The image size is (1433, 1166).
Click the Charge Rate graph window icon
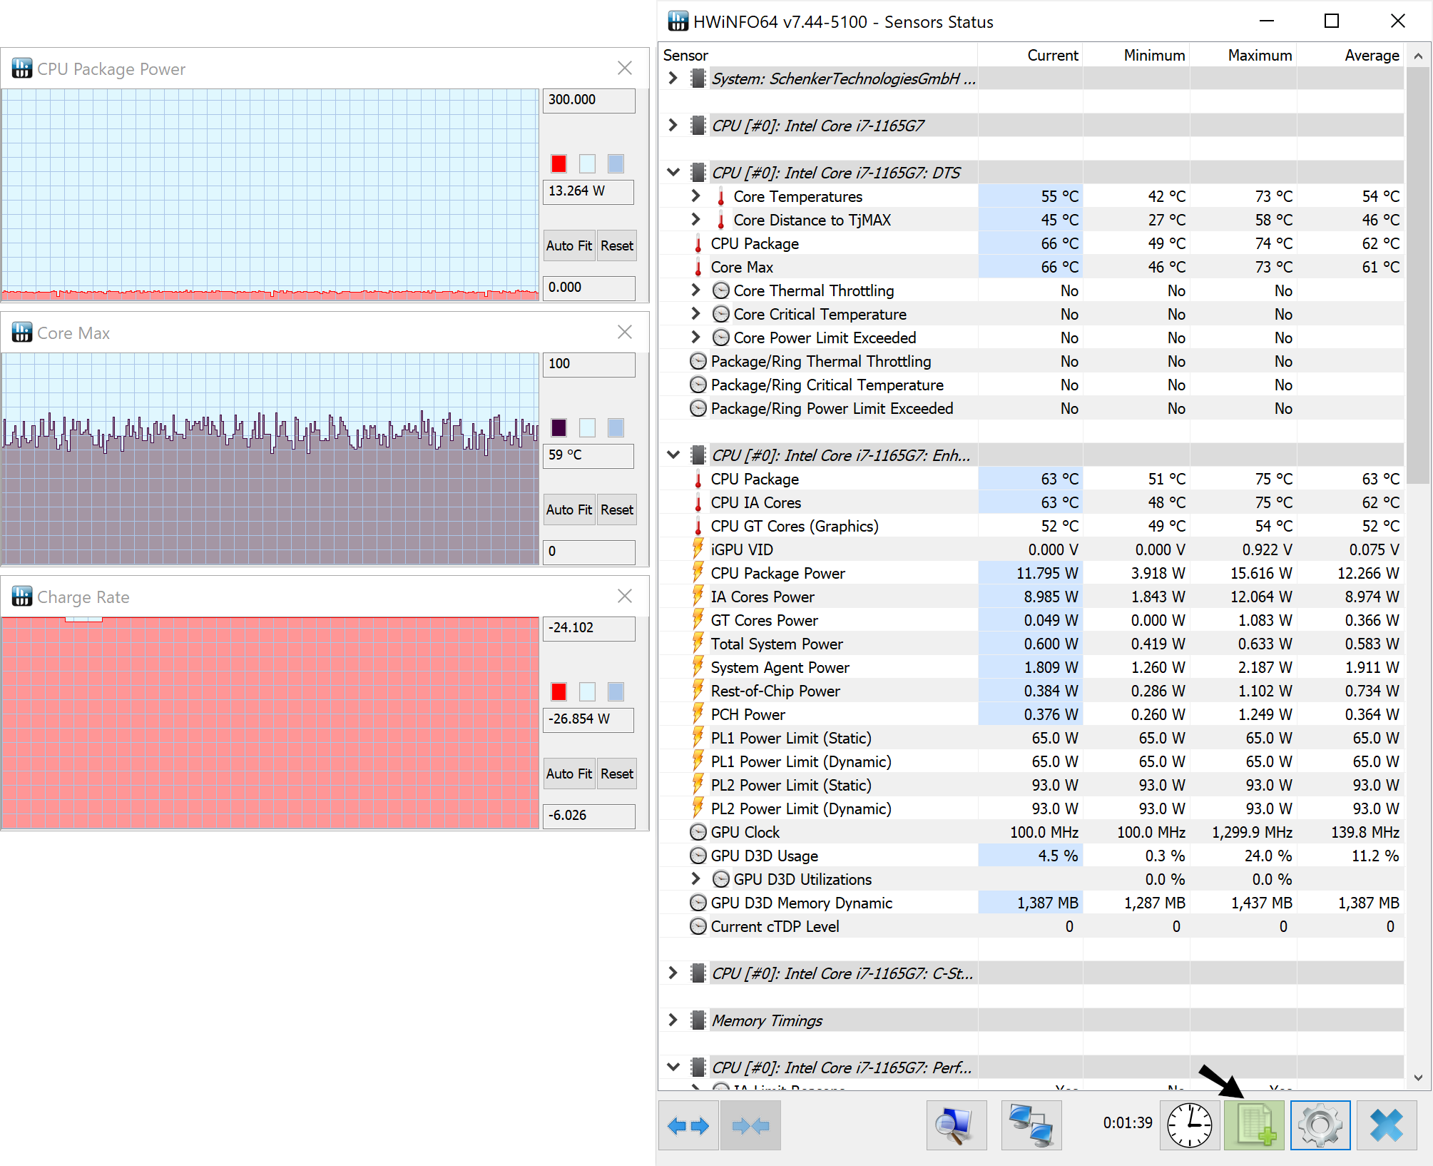(22, 597)
